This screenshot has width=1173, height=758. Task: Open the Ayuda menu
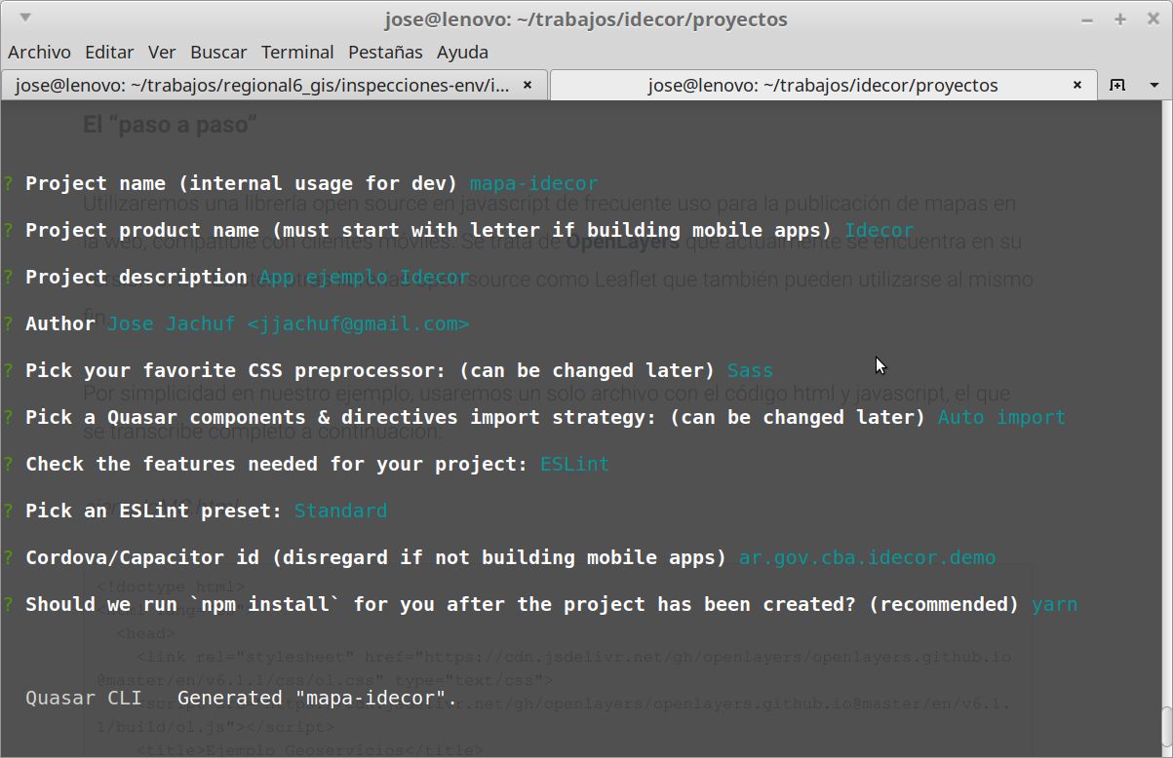(x=462, y=52)
